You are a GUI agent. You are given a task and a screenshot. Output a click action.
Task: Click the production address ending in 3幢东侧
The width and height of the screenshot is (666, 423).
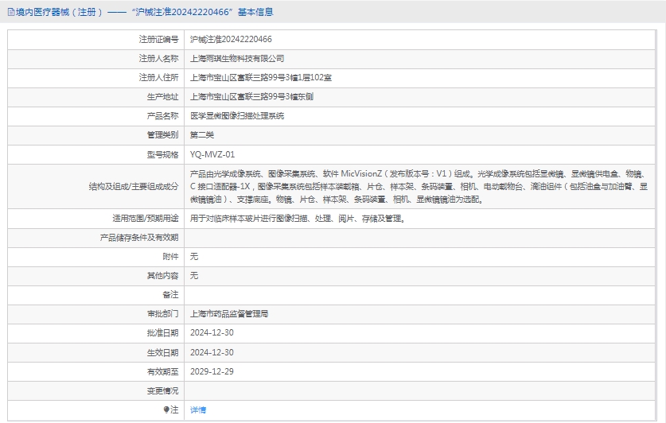tap(251, 96)
